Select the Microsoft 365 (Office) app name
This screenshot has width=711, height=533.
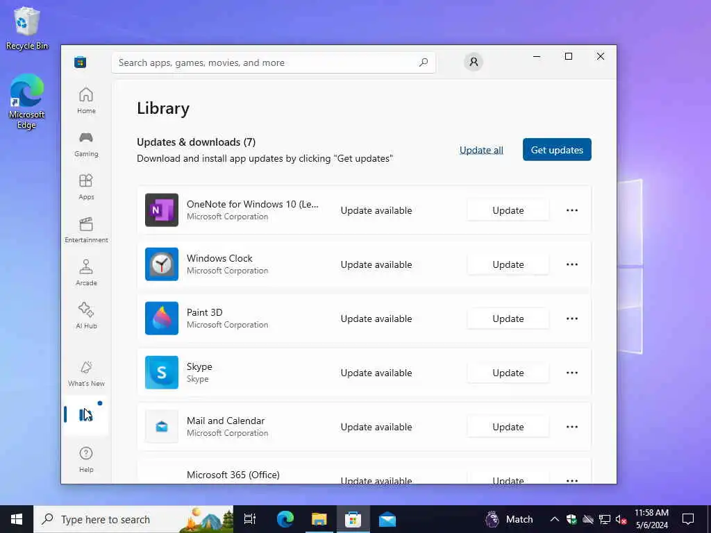pos(233,475)
